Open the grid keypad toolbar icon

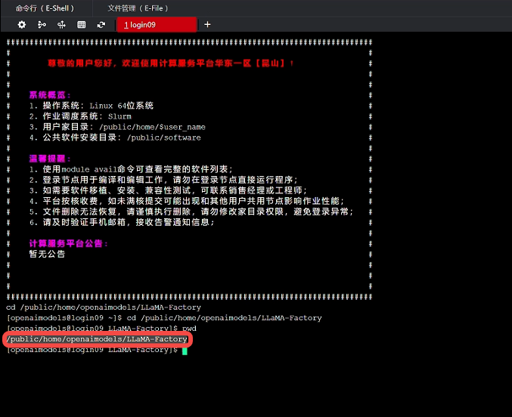(82, 24)
